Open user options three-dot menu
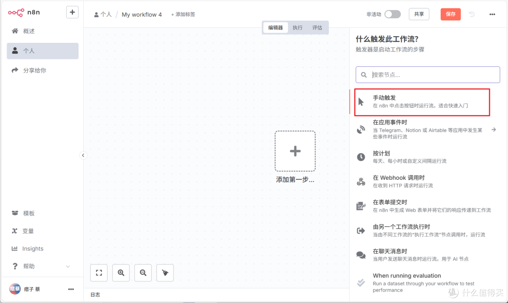The width and height of the screenshot is (508, 303). [71, 289]
